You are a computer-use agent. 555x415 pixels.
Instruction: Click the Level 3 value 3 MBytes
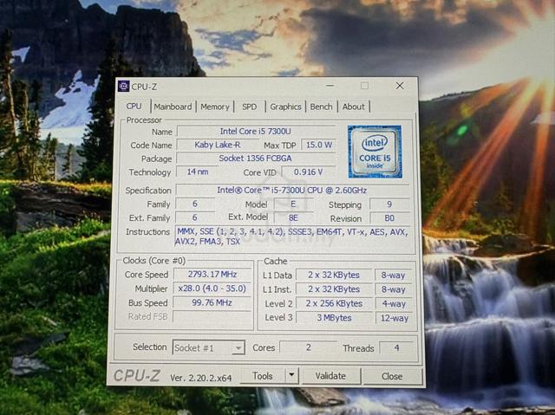pyautogui.click(x=334, y=317)
